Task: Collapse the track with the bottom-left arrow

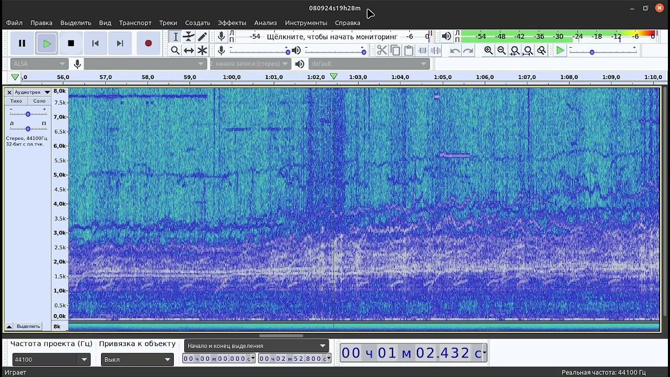Action: (9, 326)
